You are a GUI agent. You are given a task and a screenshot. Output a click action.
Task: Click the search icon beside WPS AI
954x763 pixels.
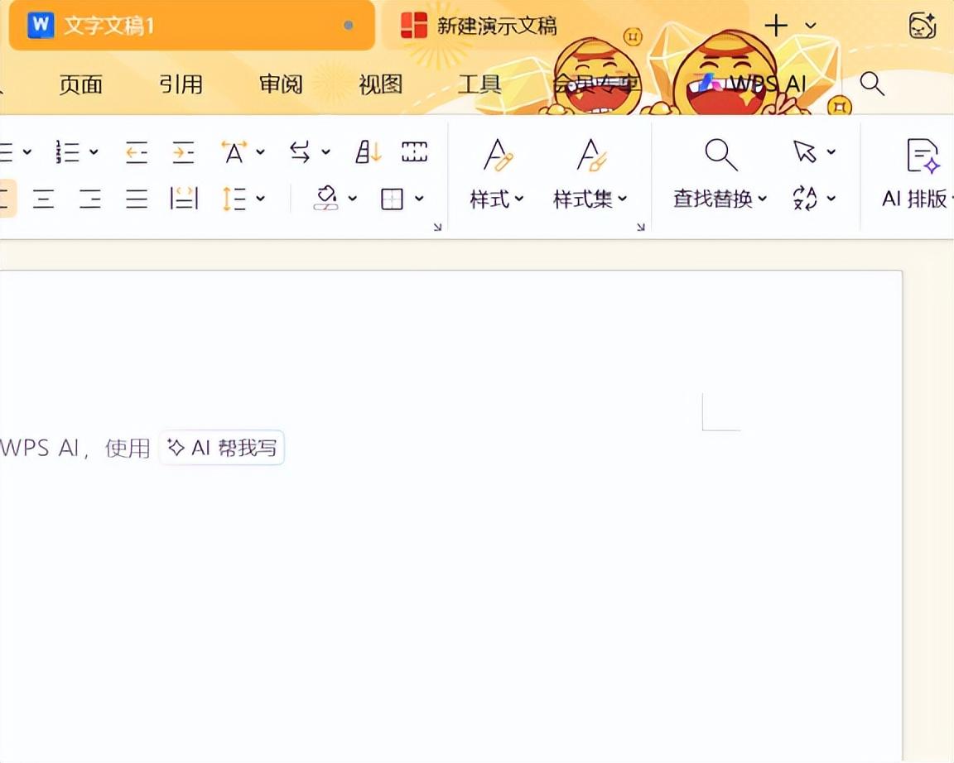coord(872,84)
